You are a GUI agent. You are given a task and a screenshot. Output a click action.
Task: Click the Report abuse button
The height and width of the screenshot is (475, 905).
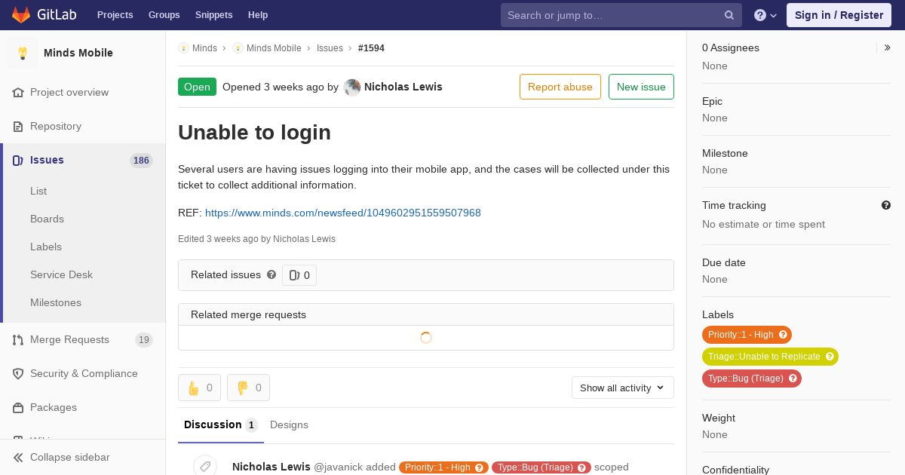click(x=560, y=87)
